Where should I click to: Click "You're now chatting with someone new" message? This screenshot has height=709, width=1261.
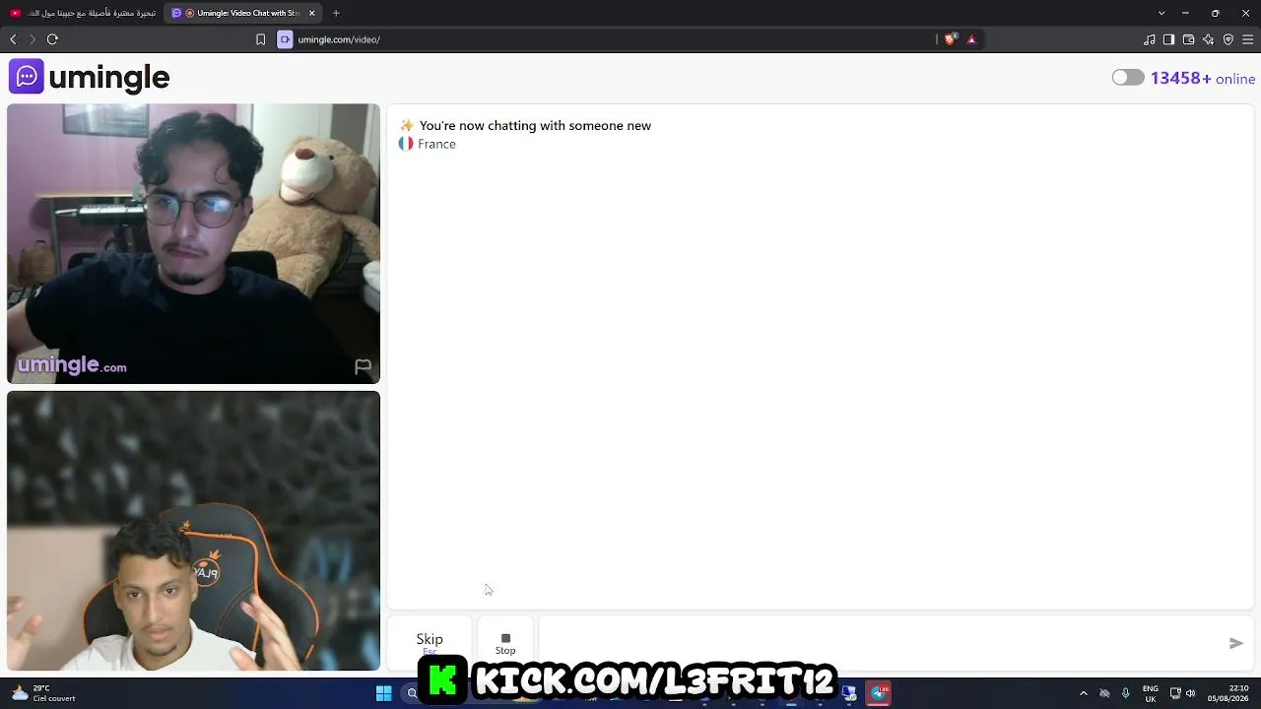(535, 125)
